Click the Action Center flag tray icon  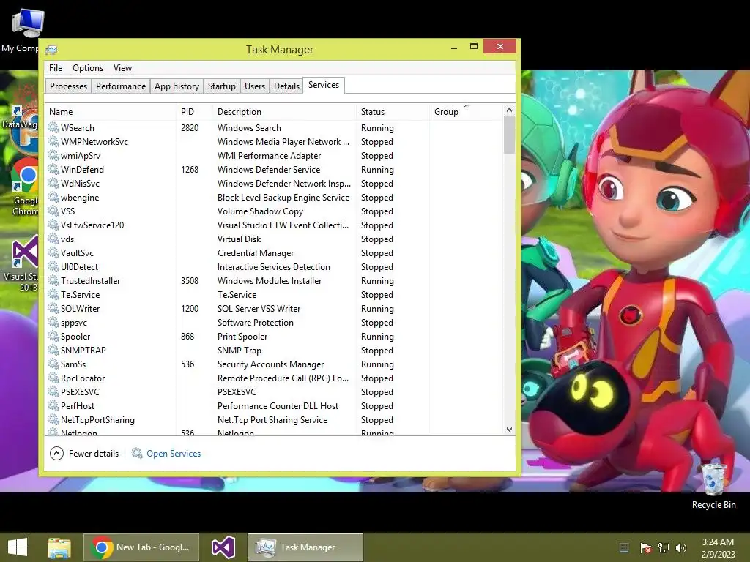coord(645,547)
